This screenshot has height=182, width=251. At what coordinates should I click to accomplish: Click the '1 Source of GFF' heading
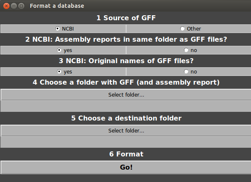pyautogui.click(x=126, y=18)
